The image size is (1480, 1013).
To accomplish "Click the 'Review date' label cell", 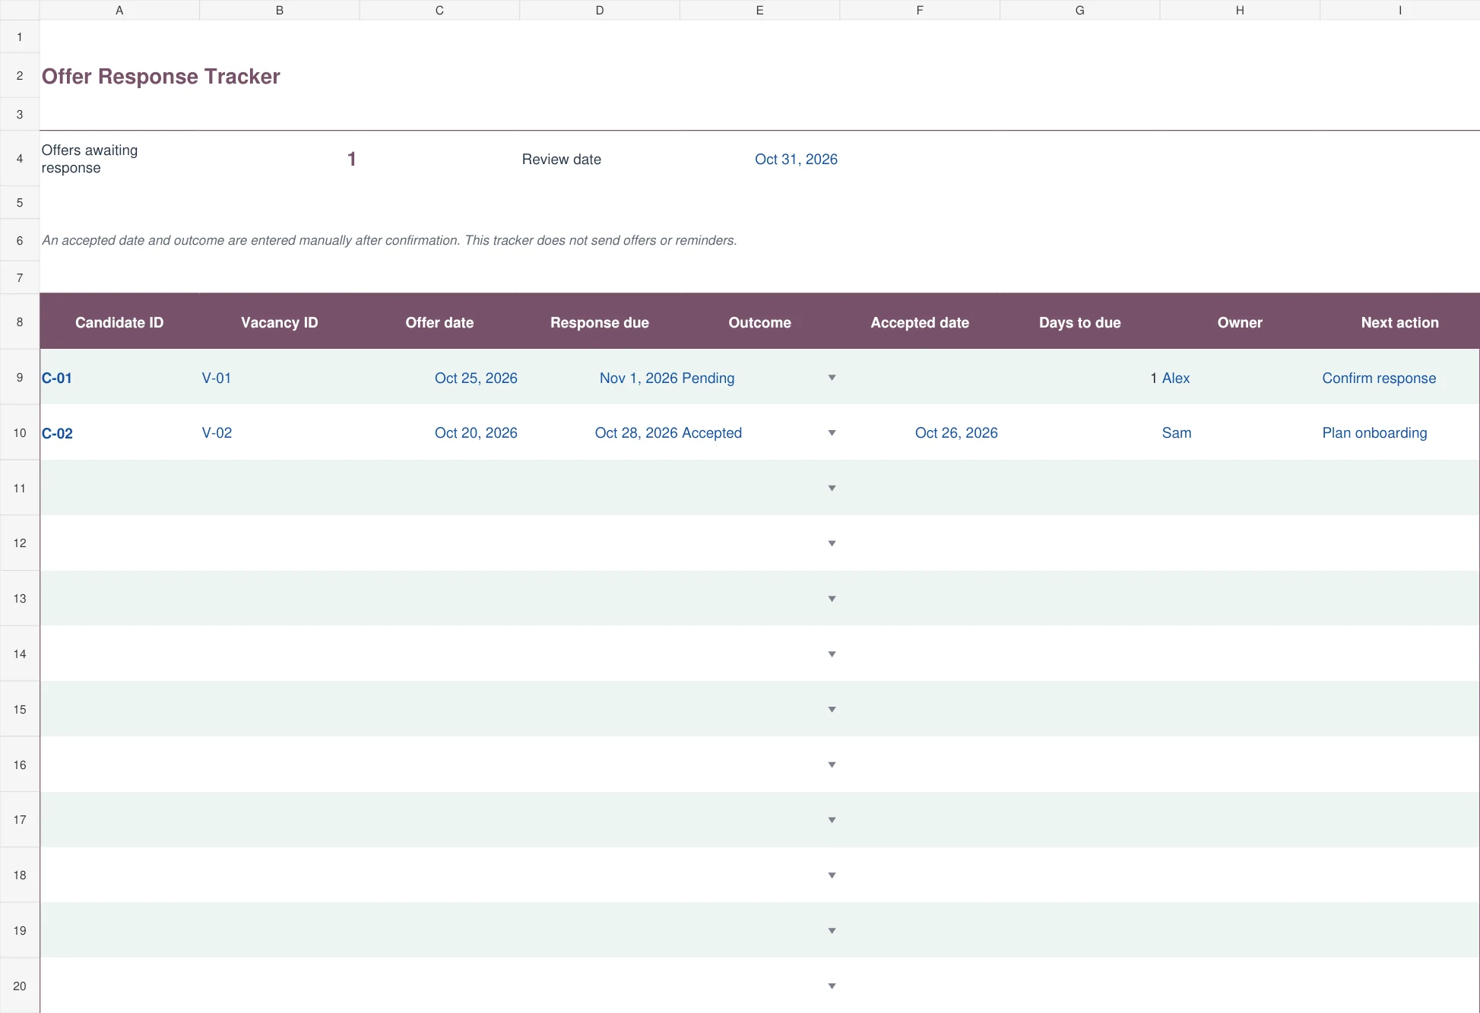I will [599, 159].
